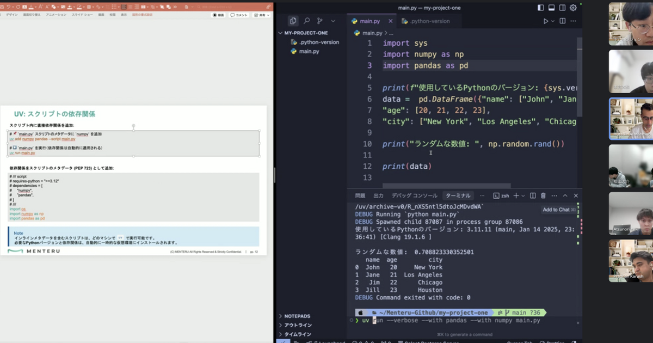Select the デバッグ コンソール panel tab

414,195
